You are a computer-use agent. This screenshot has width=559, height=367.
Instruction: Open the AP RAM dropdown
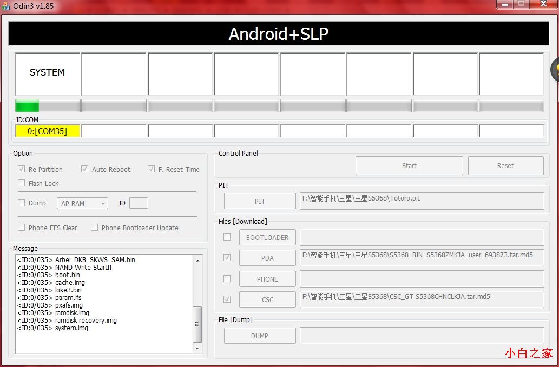pyautogui.click(x=82, y=203)
